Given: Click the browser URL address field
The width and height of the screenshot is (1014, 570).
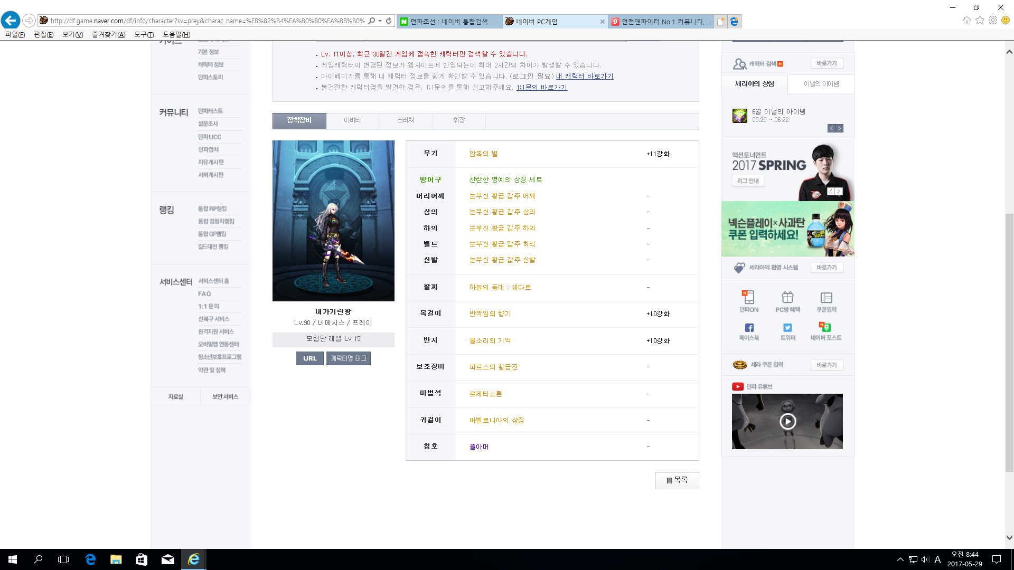Looking at the screenshot, I should (208, 21).
